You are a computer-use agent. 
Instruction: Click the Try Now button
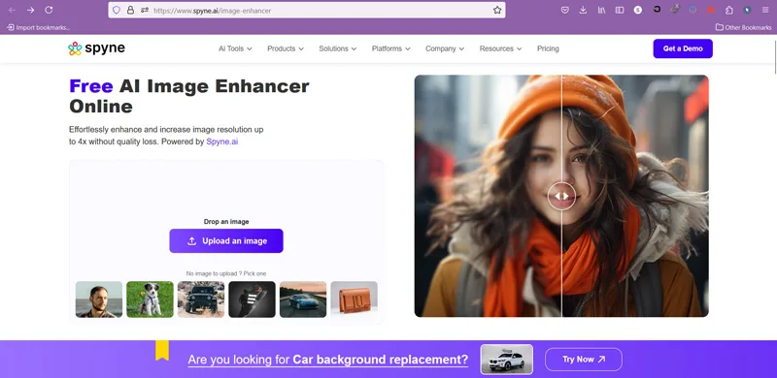(584, 360)
